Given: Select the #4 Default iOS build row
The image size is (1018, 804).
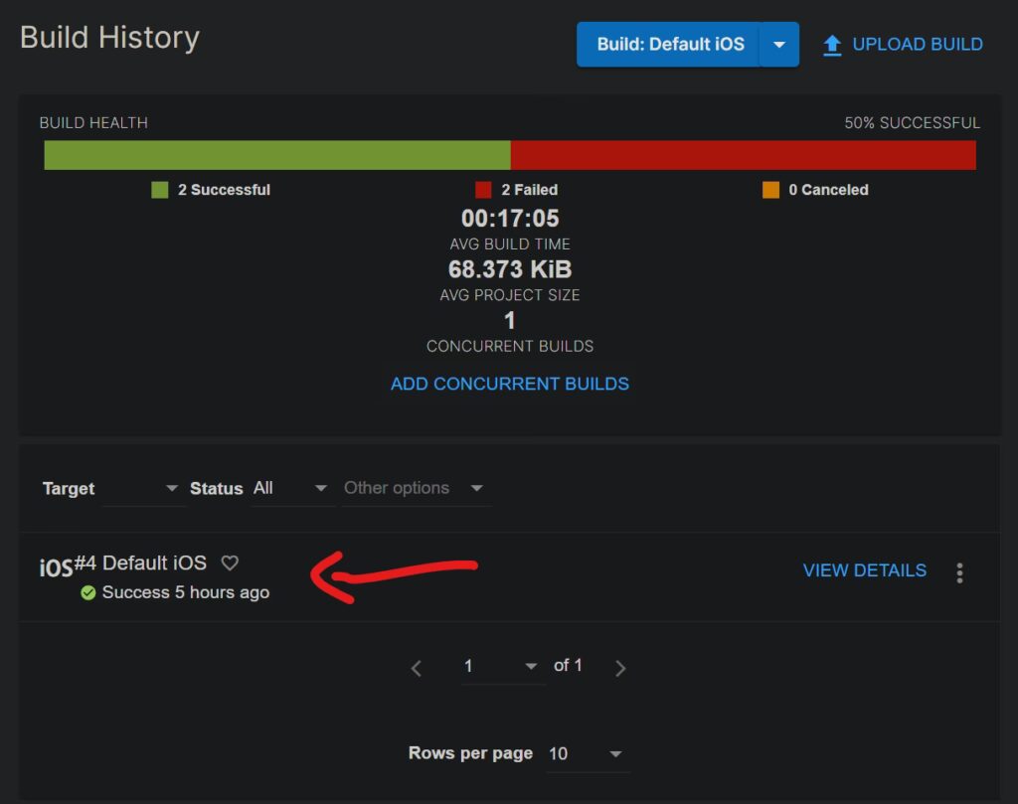Looking at the screenshot, I should pyautogui.click(x=154, y=563).
